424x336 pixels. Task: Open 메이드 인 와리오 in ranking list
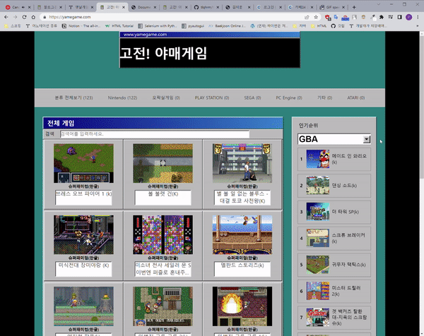[x=349, y=157]
